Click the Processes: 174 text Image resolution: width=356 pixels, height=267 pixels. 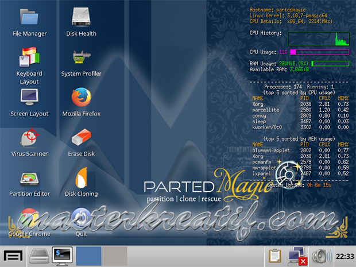tap(283, 87)
